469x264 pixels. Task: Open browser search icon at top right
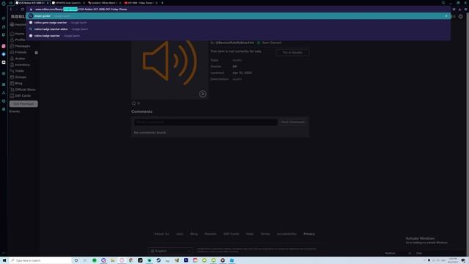click(443, 3)
